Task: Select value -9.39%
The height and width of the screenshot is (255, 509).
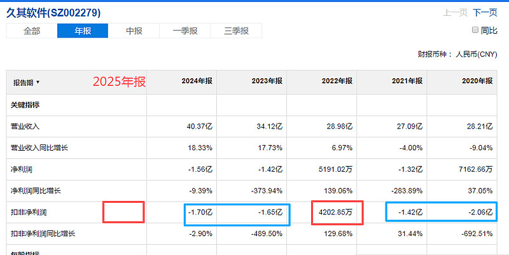Action: [x=200, y=191]
